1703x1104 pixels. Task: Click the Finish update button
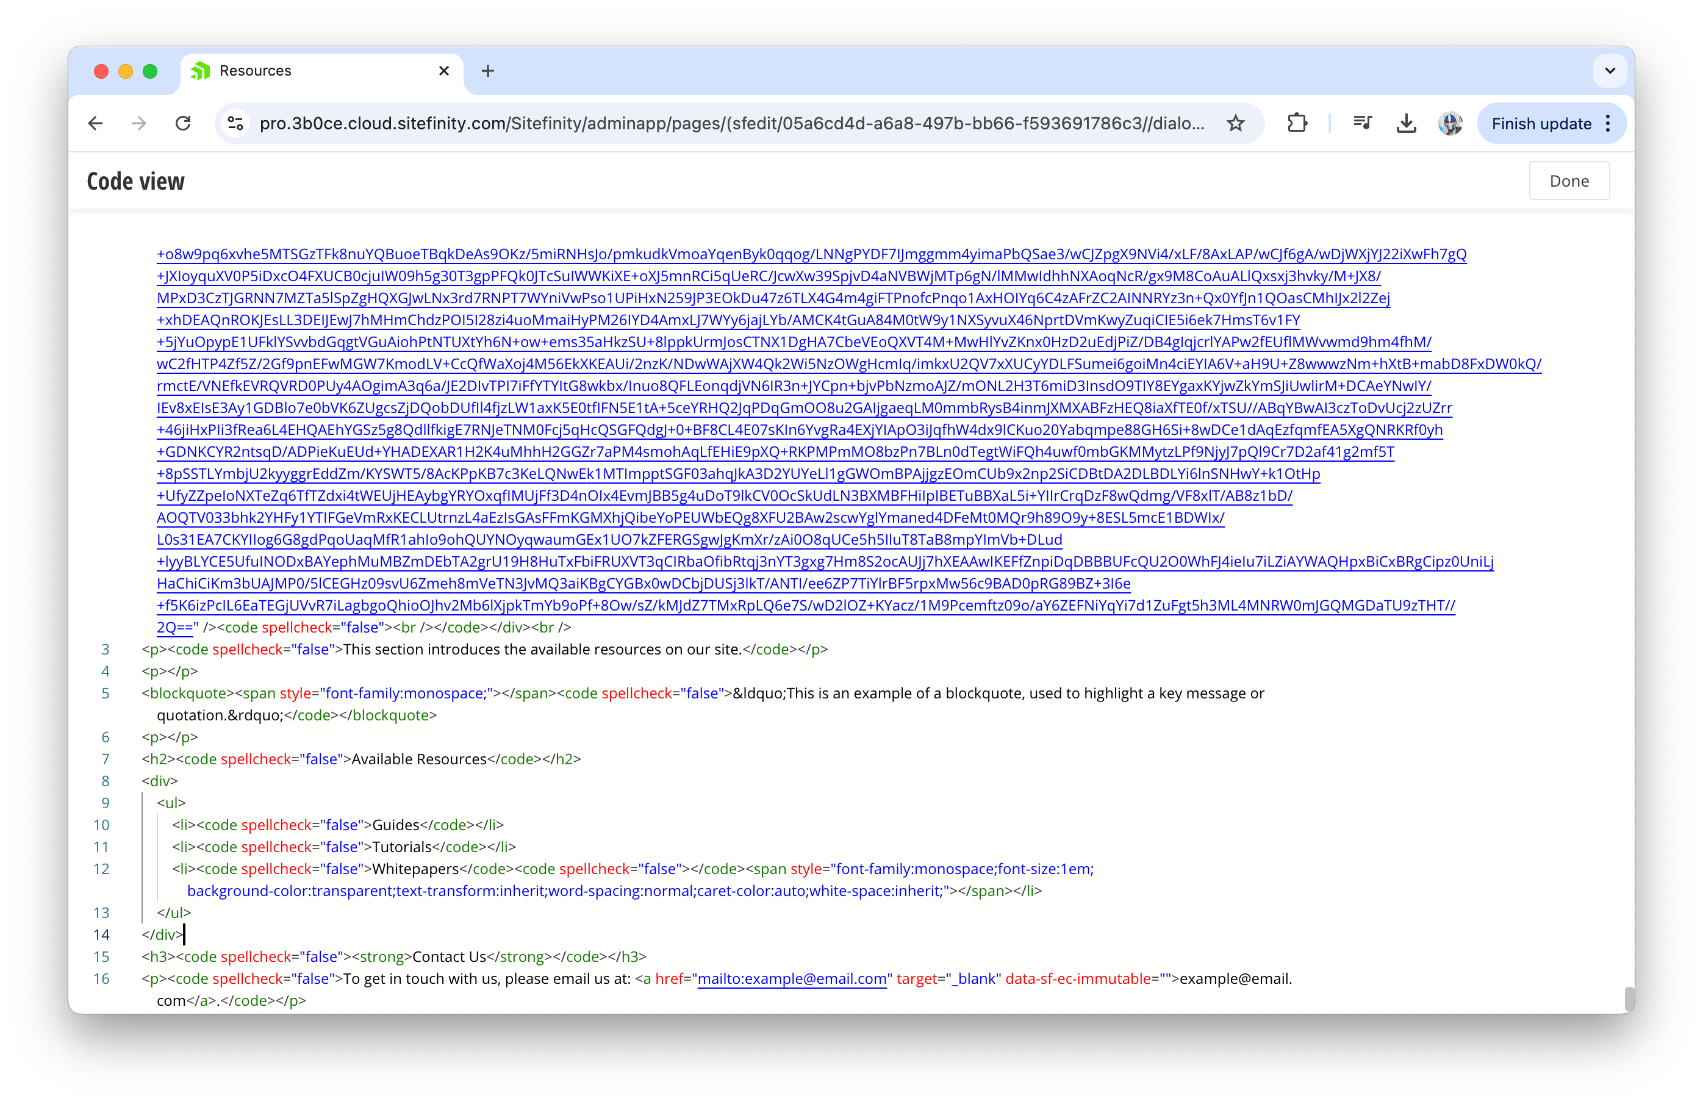pyautogui.click(x=1541, y=124)
